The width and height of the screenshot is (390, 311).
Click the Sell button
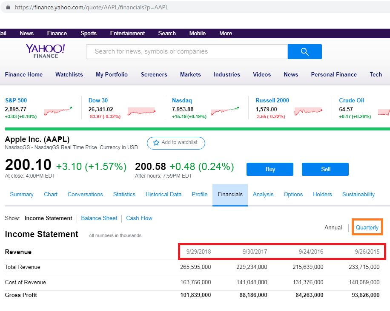[x=325, y=169]
